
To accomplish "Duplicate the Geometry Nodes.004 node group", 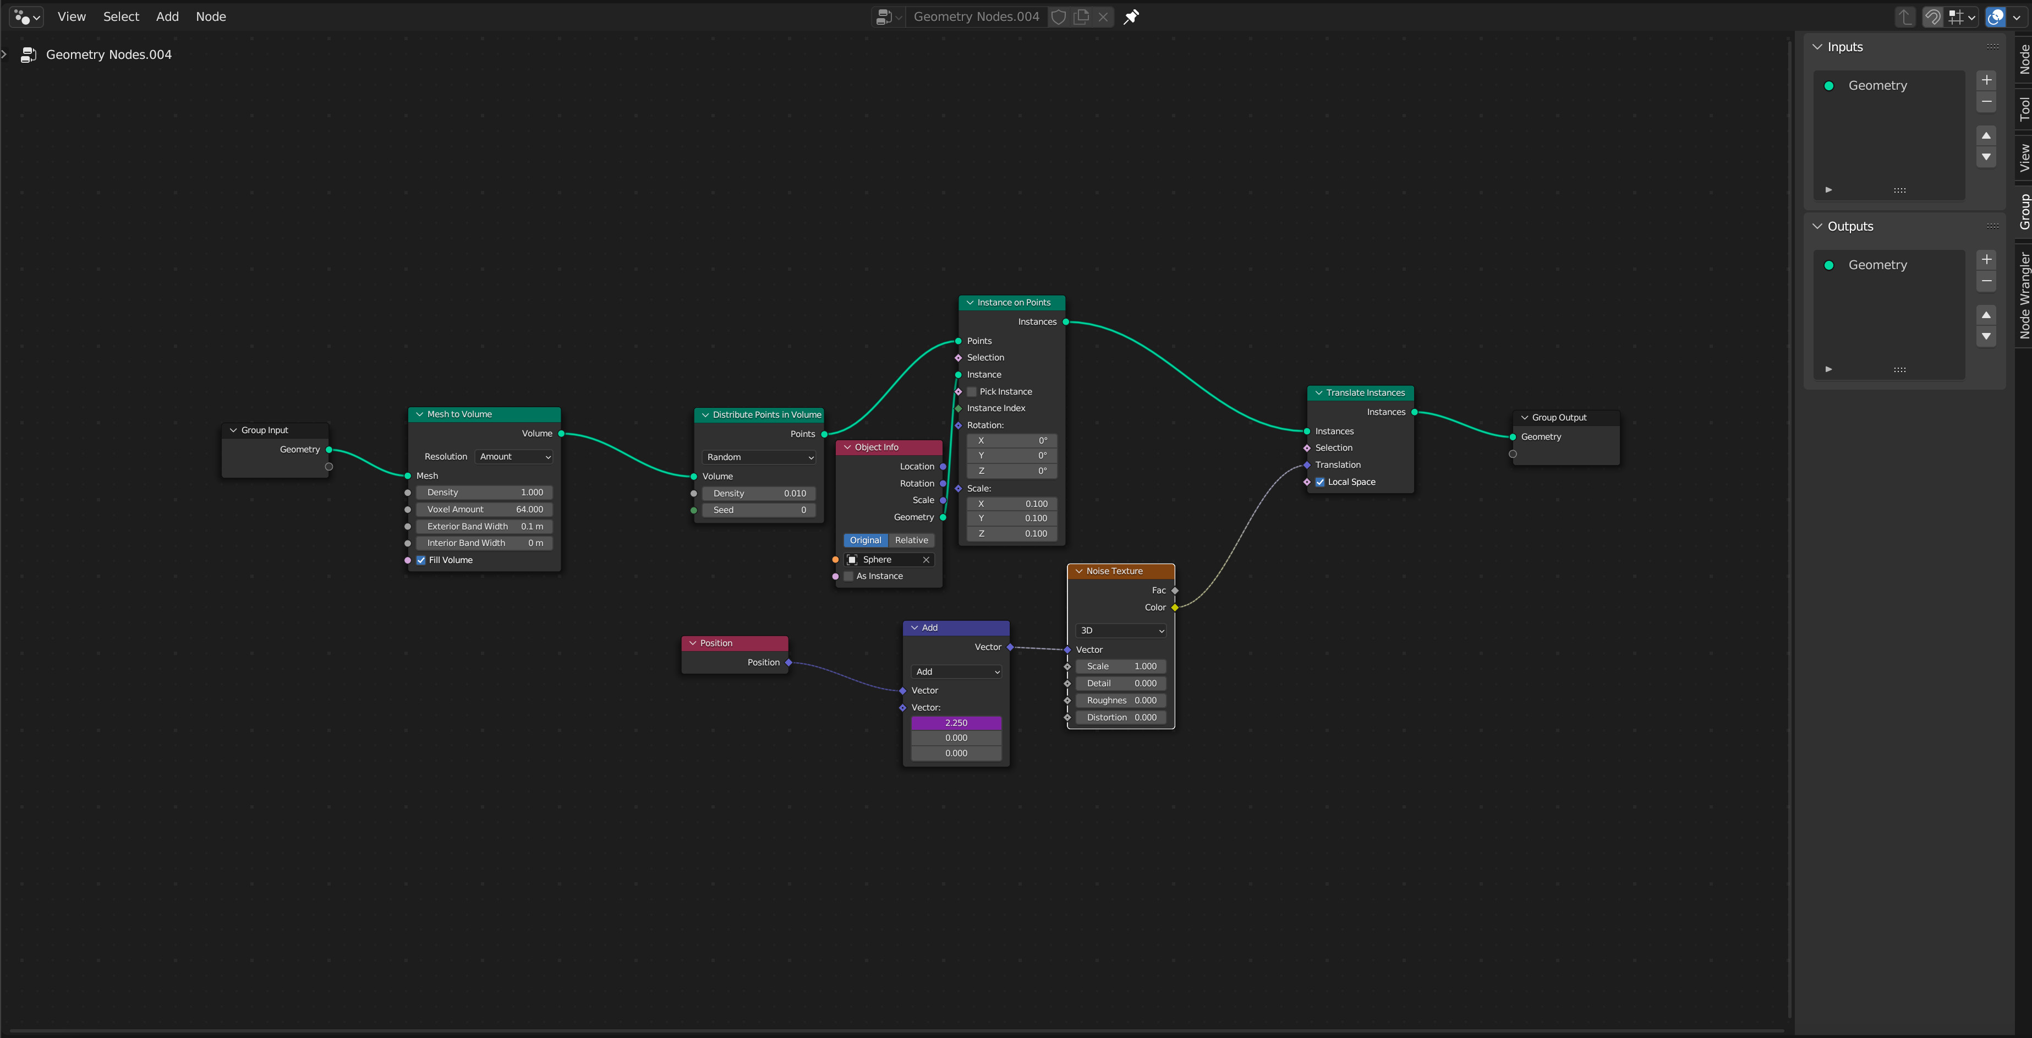I will pos(1081,17).
